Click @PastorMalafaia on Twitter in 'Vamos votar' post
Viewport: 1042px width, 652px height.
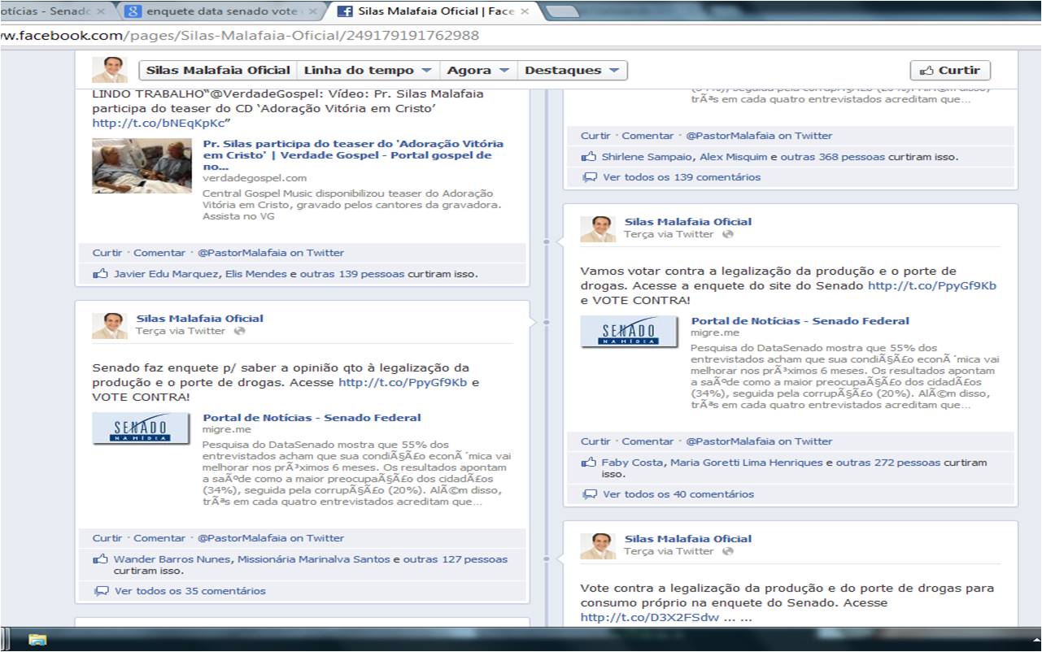coord(759,441)
